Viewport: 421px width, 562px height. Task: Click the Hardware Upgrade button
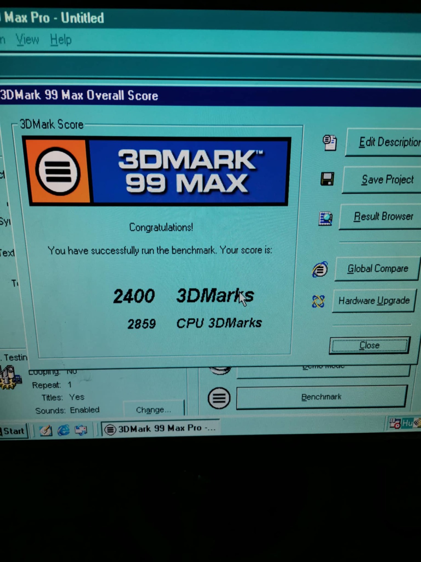pyautogui.click(x=374, y=300)
